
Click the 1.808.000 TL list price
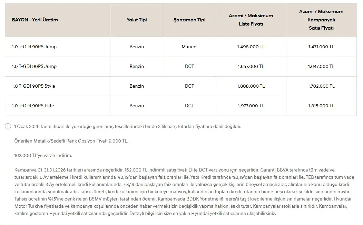pos(251,86)
